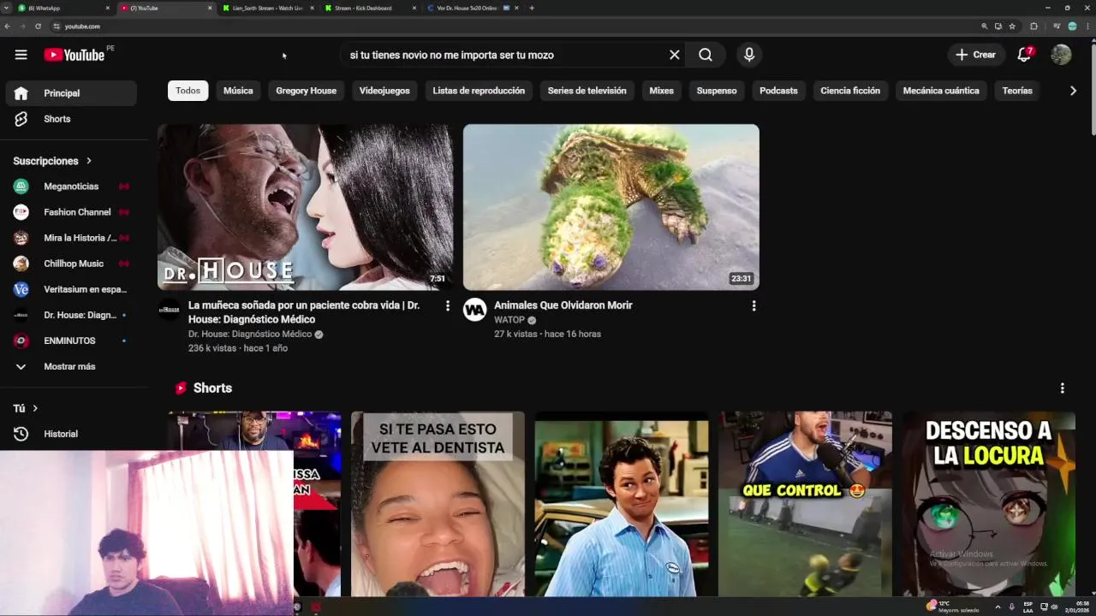Image resolution: width=1096 pixels, height=616 pixels.
Task: Open the Chillhop Music subscription
Action: [x=71, y=264]
